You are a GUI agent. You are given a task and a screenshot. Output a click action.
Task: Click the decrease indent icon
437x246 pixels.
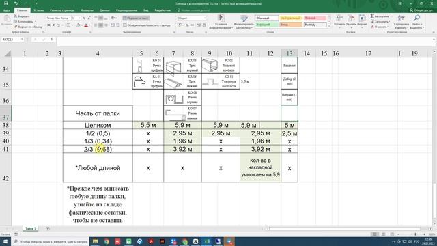click(x=113, y=25)
